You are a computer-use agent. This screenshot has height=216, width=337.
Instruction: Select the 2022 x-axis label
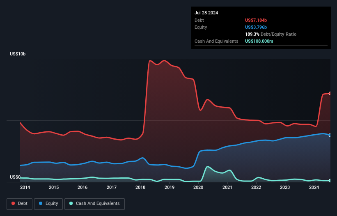[256, 187]
